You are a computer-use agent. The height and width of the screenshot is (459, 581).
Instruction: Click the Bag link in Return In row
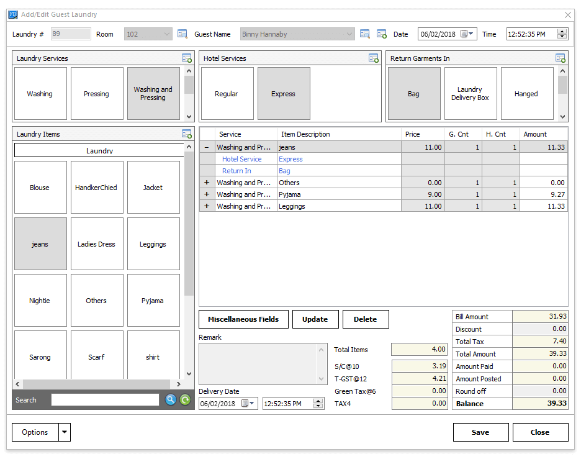pos(284,171)
